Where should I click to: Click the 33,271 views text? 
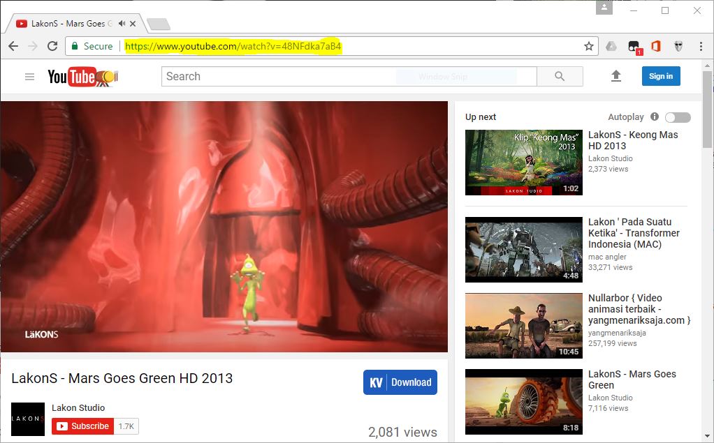pos(610,267)
